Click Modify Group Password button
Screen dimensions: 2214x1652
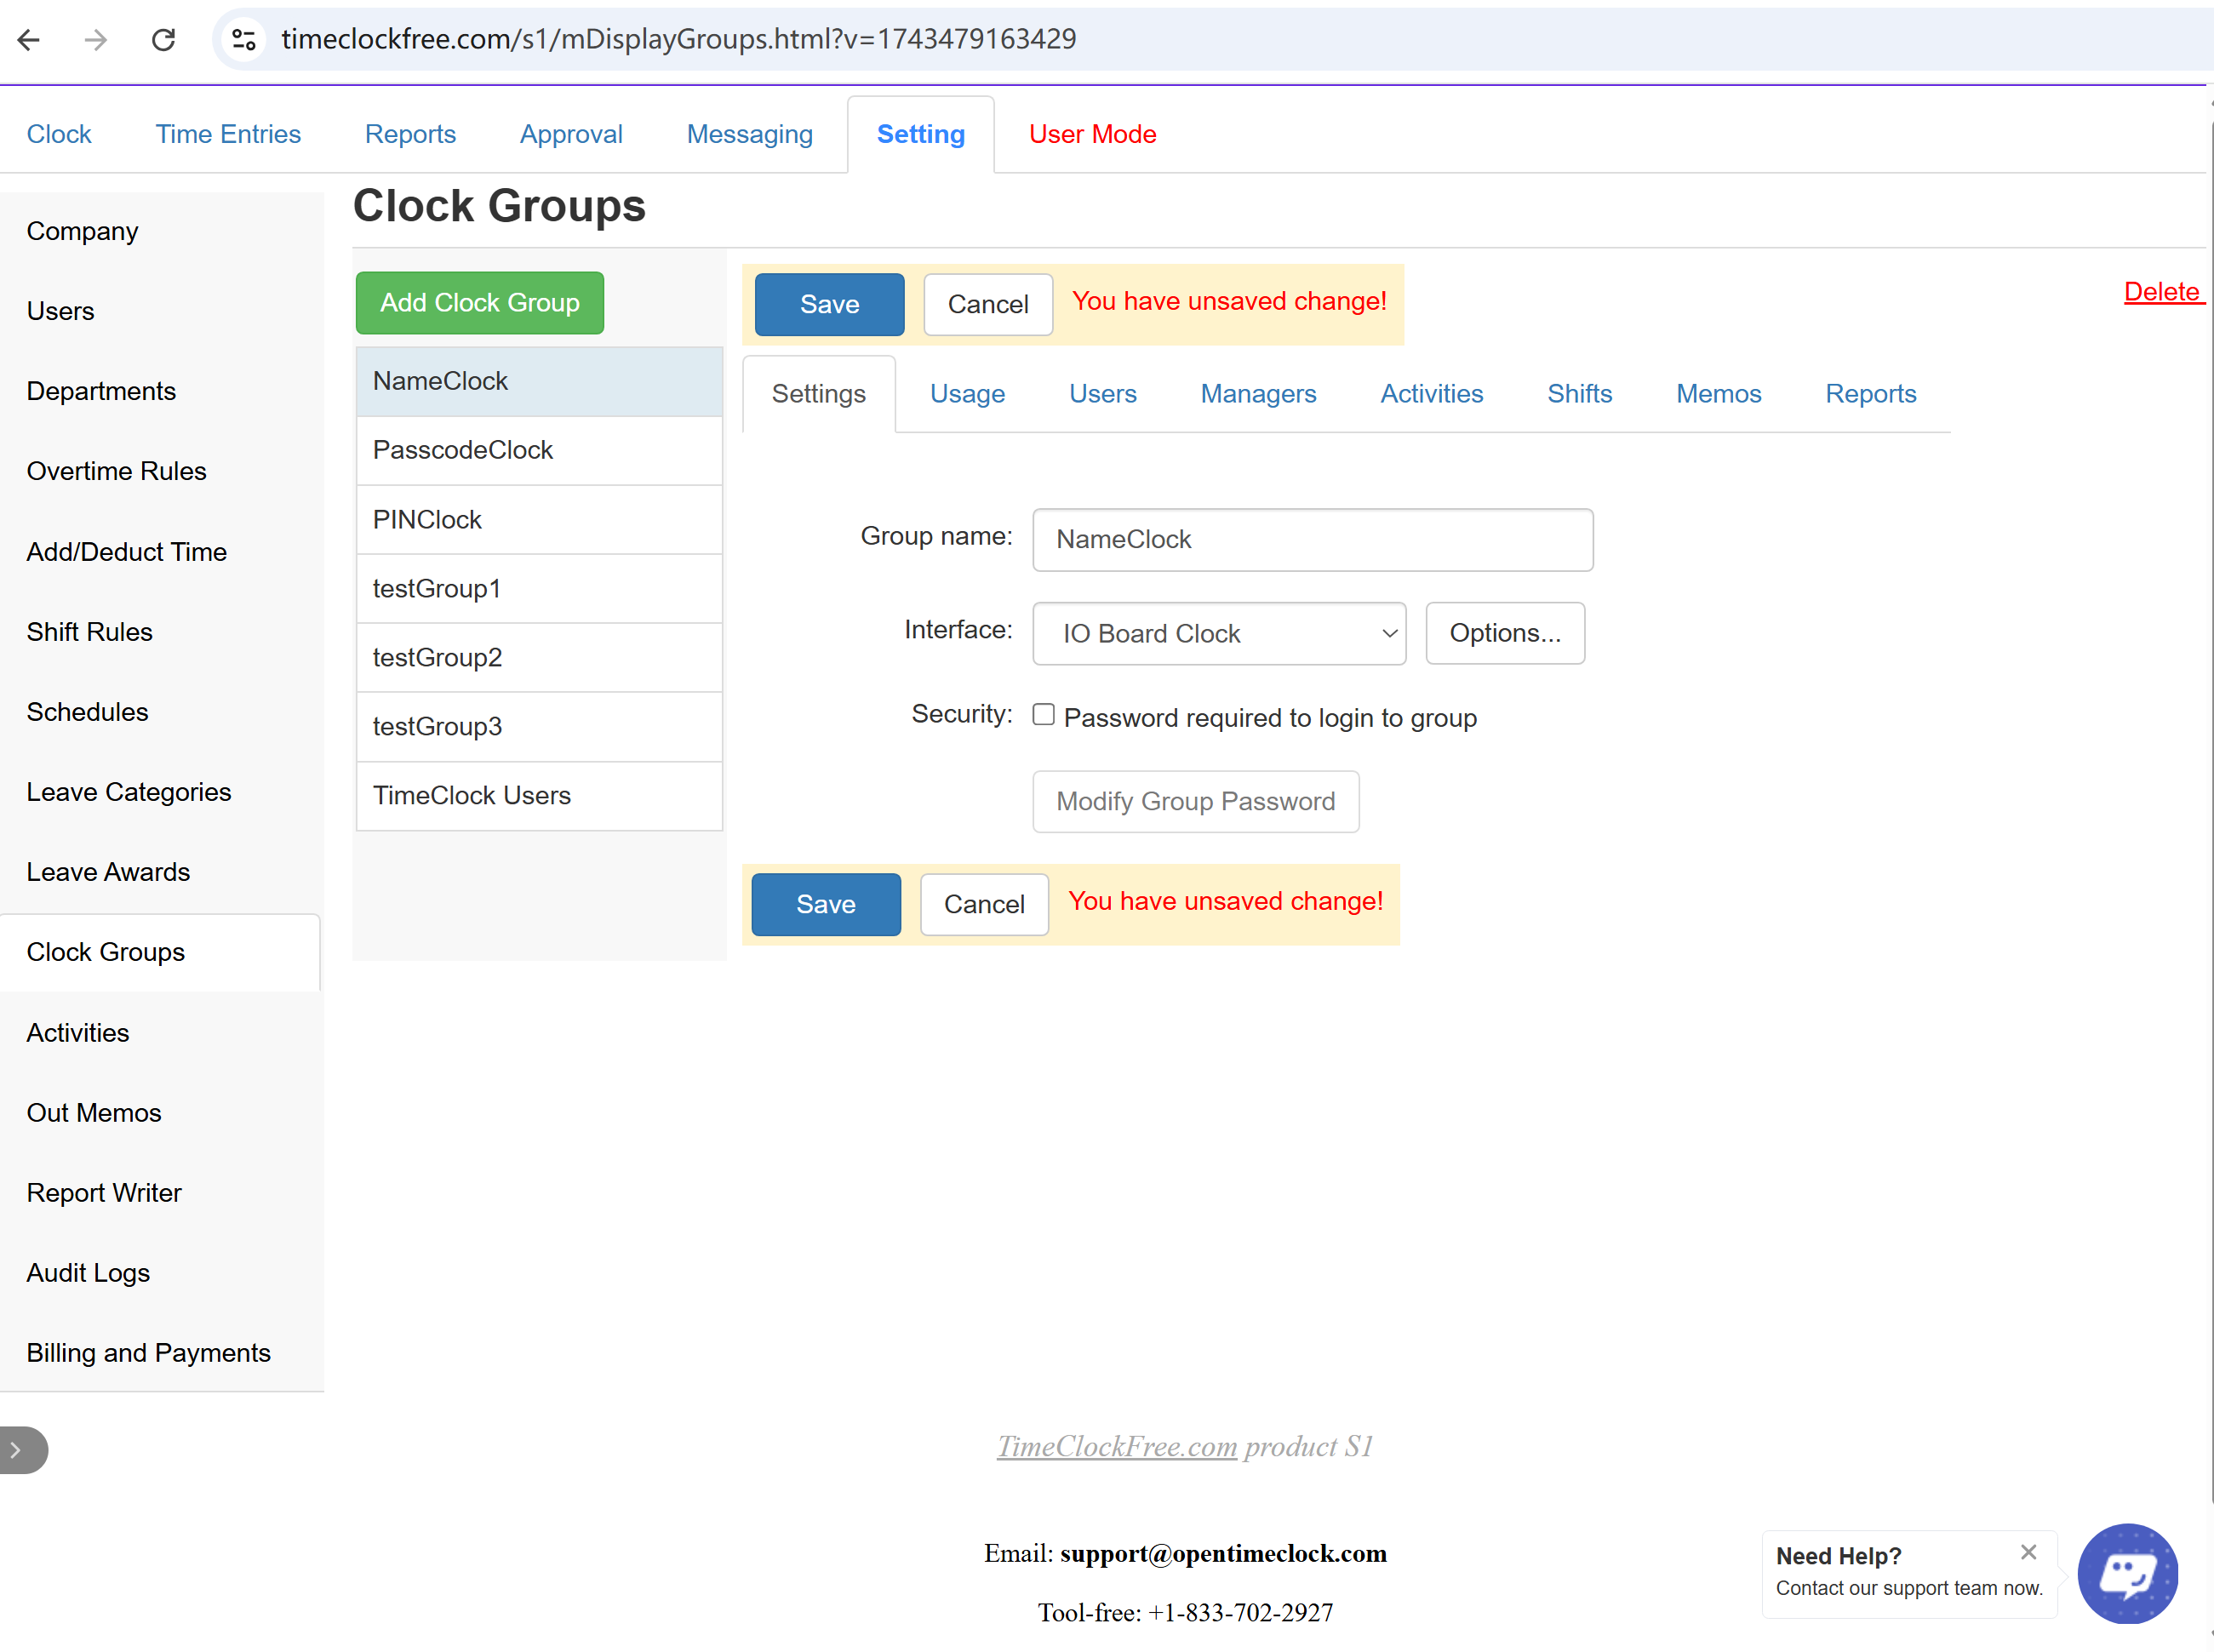coord(1195,801)
